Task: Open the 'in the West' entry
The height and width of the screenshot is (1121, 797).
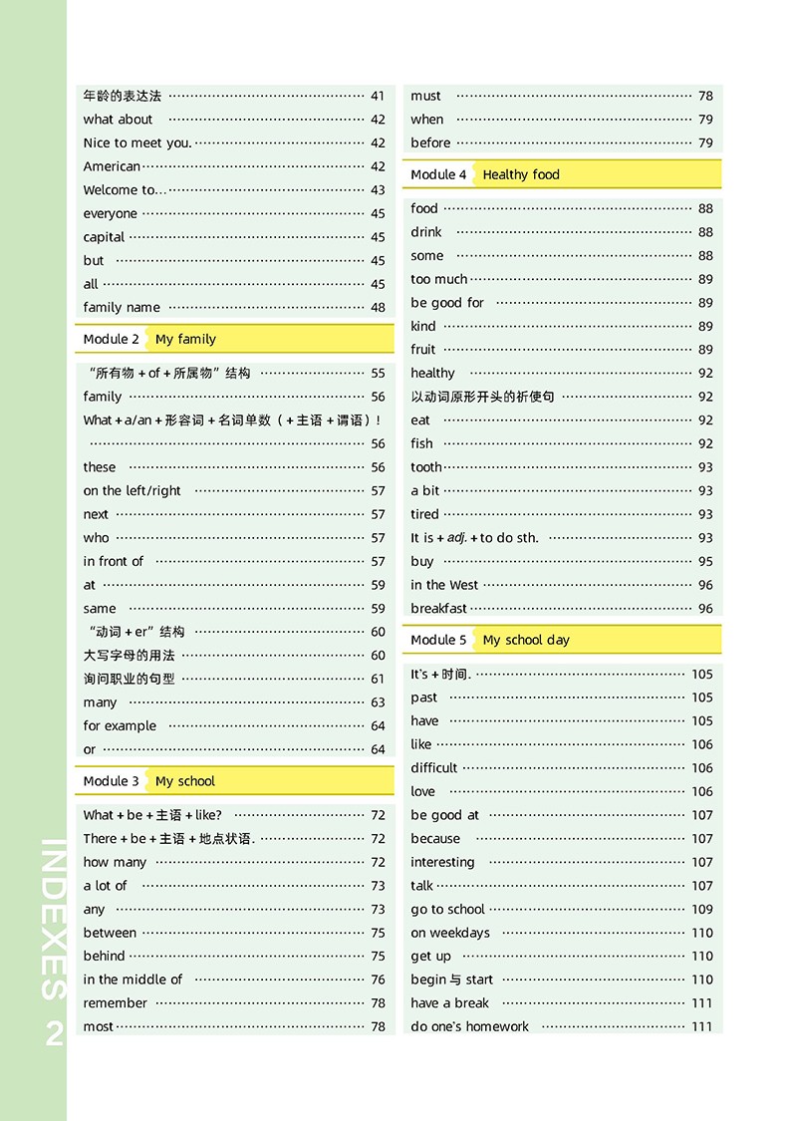Action: [444, 585]
